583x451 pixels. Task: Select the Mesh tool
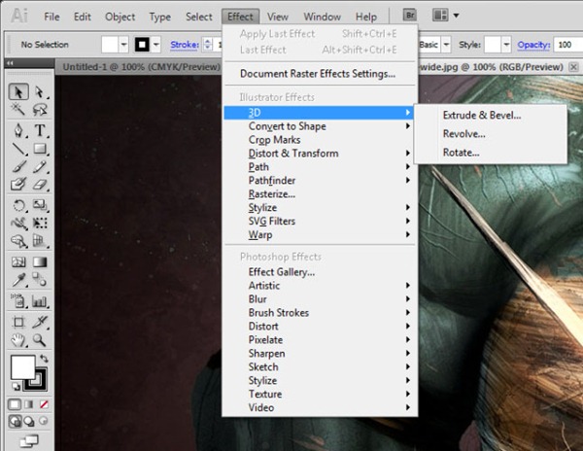coord(18,262)
